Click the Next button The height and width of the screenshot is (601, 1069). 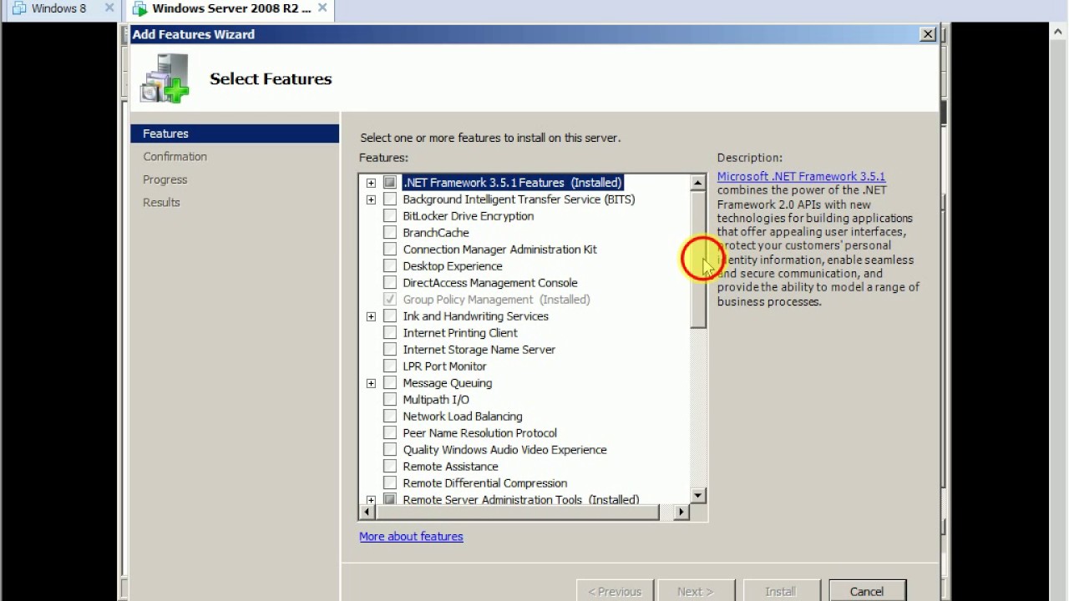pyautogui.click(x=696, y=591)
